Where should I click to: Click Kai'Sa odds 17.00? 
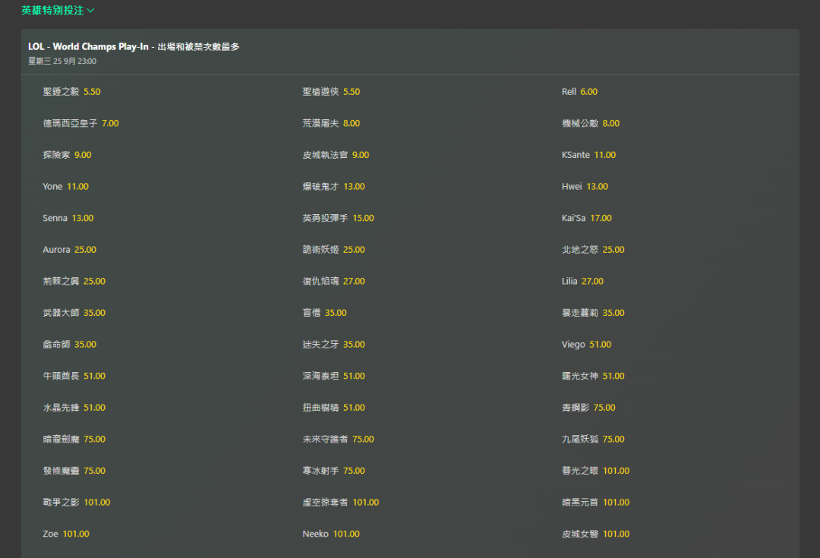pyautogui.click(x=600, y=219)
